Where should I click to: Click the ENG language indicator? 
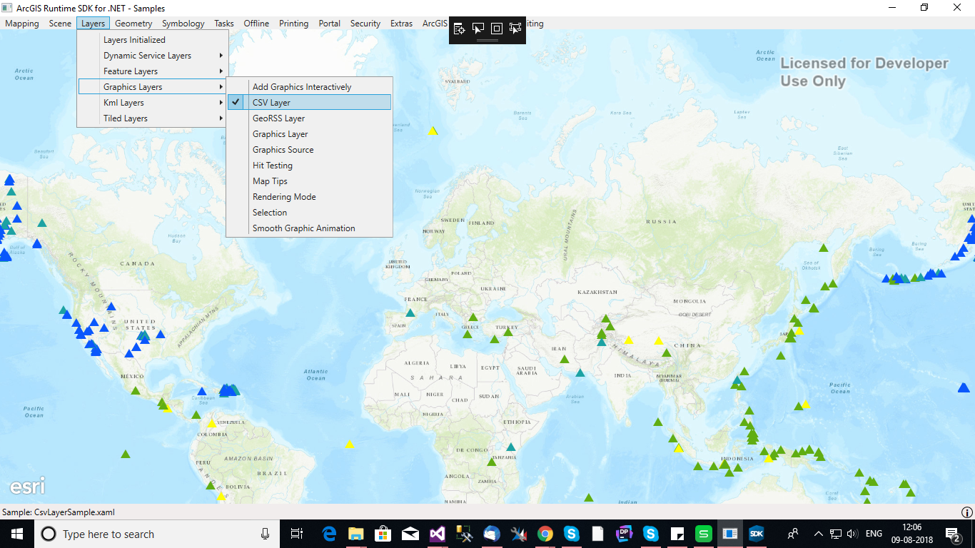(x=874, y=534)
